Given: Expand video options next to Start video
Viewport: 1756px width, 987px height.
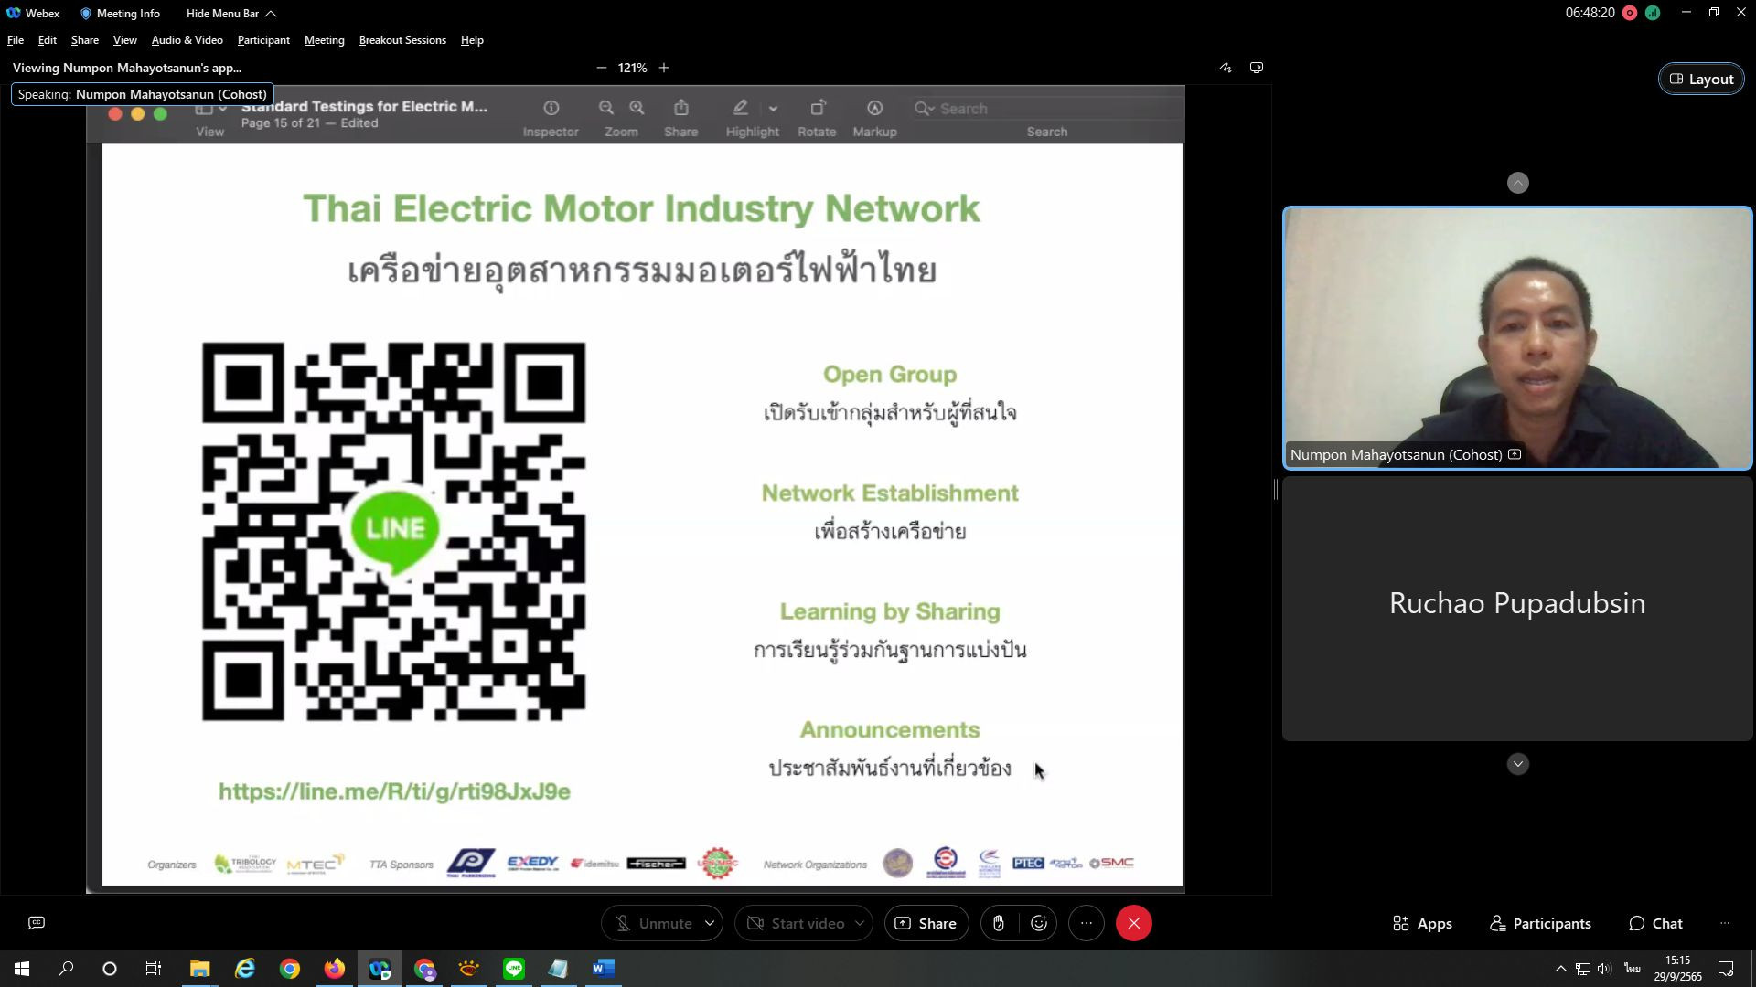Looking at the screenshot, I should point(860,923).
